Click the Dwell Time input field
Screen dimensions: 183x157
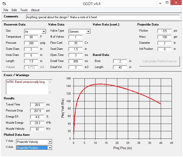pos(76,61)
